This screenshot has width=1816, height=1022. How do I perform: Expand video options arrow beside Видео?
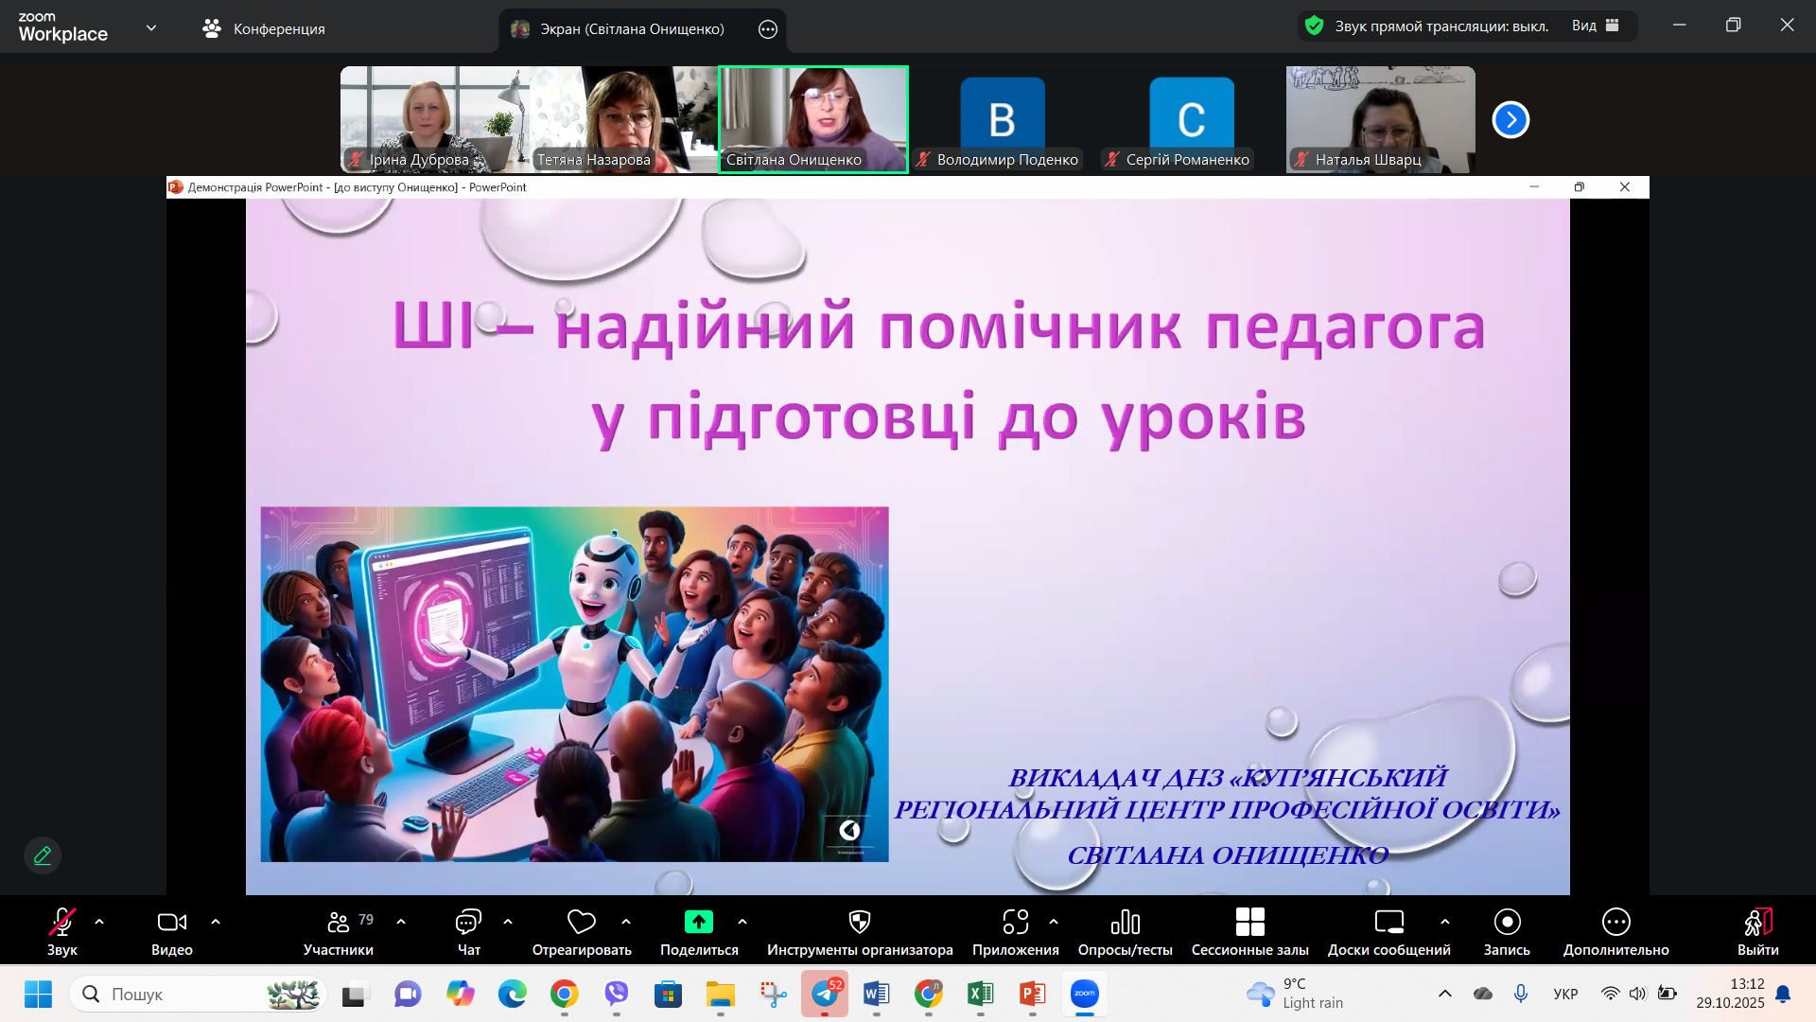tap(216, 922)
